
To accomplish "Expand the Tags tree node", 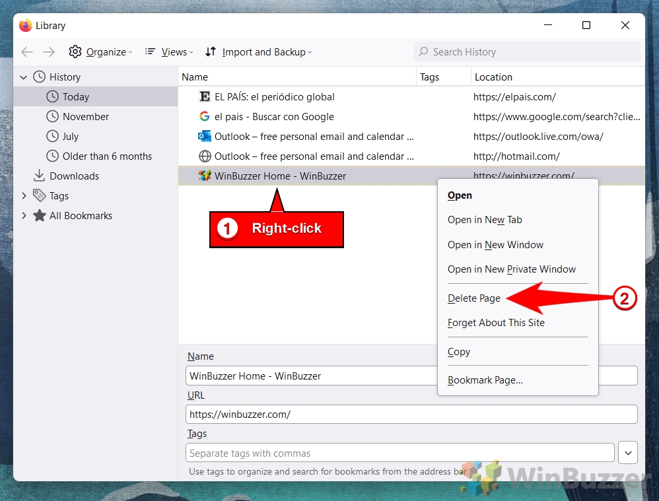I will click(24, 195).
